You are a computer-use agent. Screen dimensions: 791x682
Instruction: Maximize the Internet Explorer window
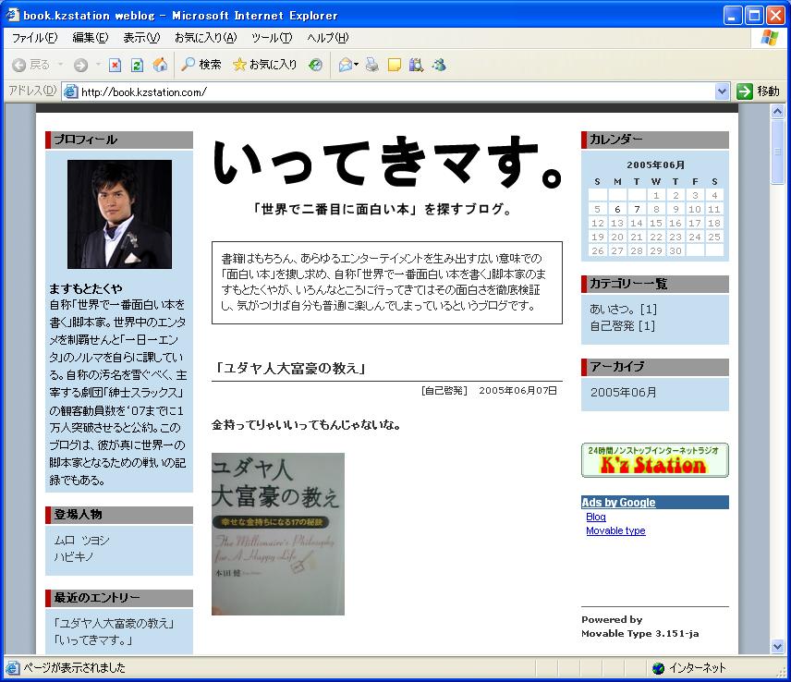pyautogui.click(x=754, y=15)
